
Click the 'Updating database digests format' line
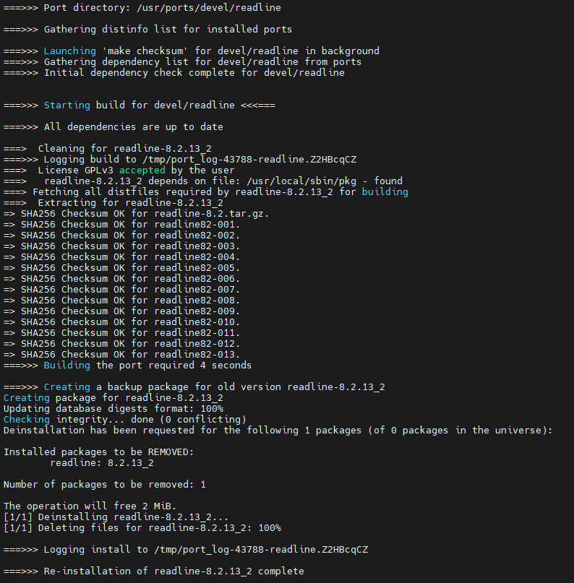click(x=113, y=409)
